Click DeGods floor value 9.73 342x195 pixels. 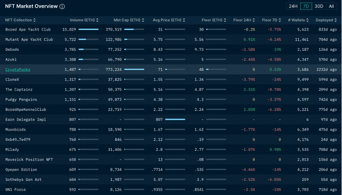(199, 50)
